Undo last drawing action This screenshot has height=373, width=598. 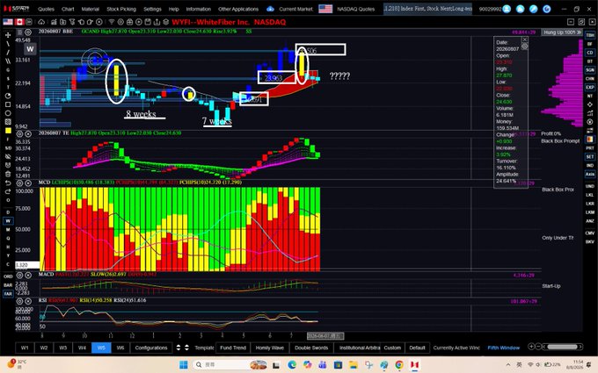point(8,183)
